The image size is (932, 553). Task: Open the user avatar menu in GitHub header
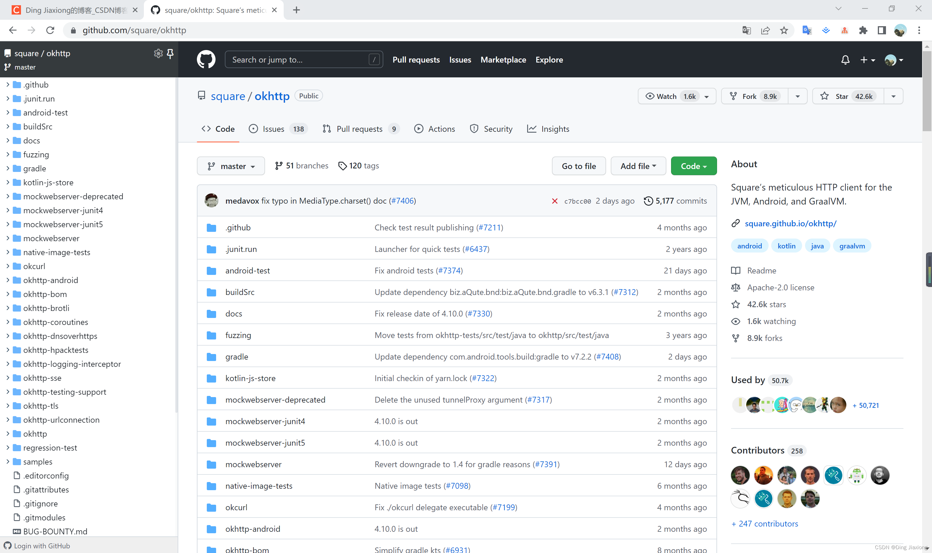coord(893,60)
